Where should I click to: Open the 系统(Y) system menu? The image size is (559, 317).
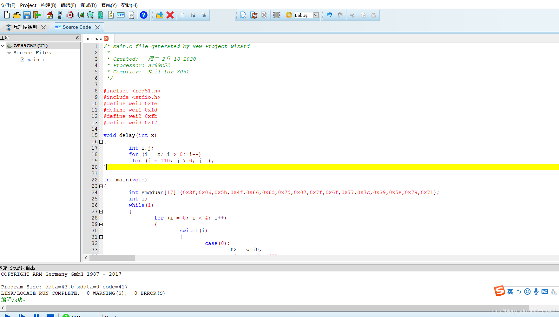click(x=109, y=5)
